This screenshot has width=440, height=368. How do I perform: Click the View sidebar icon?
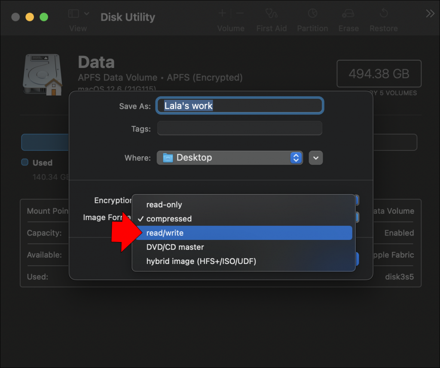click(x=73, y=13)
